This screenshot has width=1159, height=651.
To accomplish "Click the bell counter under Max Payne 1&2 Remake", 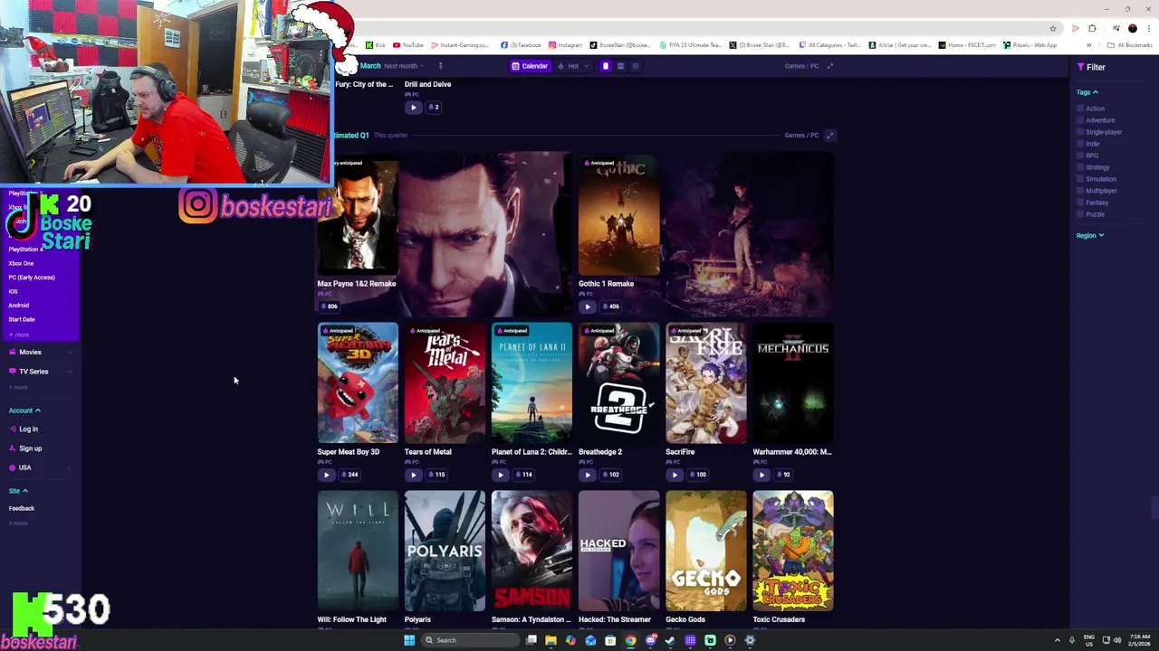I will [x=328, y=307].
